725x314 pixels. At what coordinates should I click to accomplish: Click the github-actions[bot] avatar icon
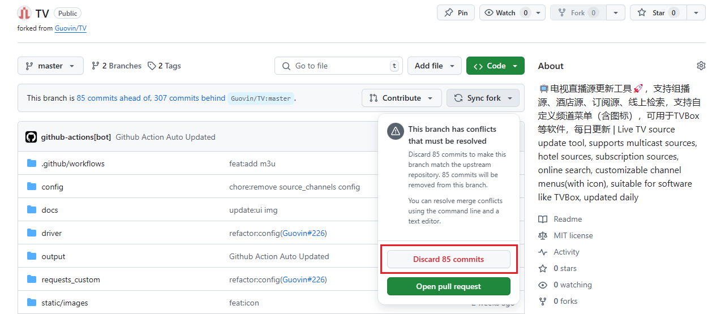31,137
